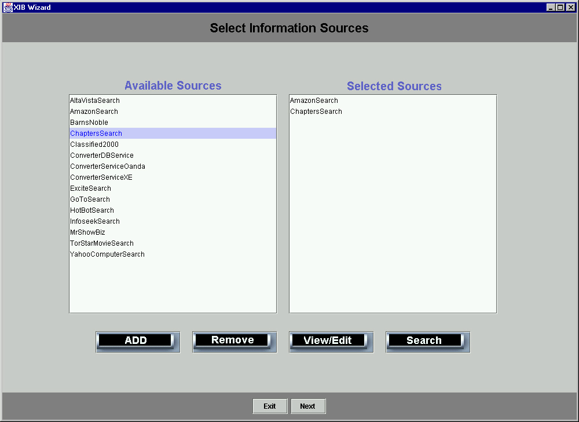Click the Search button
579x422 pixels.
click(x=428, y=342)
